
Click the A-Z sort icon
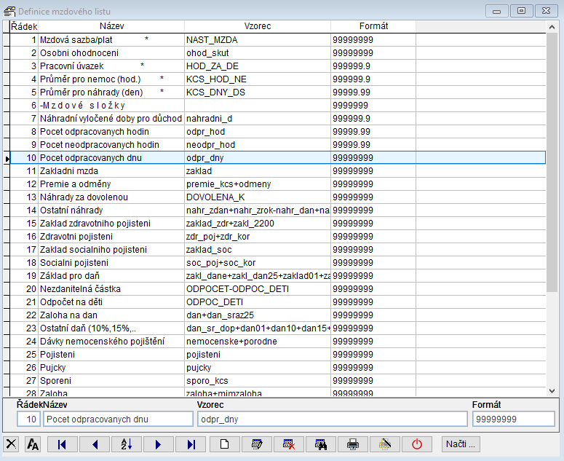tap(127, 444)
